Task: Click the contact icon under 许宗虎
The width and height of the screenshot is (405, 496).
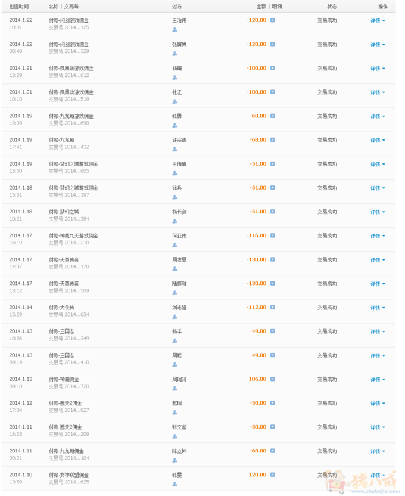Action: [175, 149]
